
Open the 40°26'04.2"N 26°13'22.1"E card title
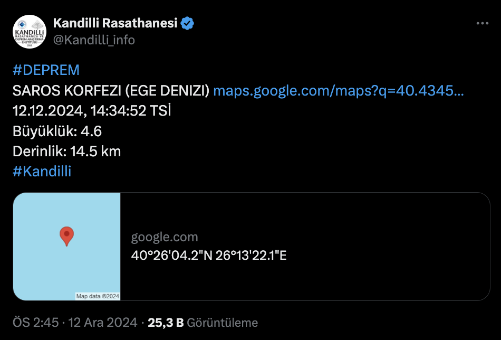click(x=209, y=255)
